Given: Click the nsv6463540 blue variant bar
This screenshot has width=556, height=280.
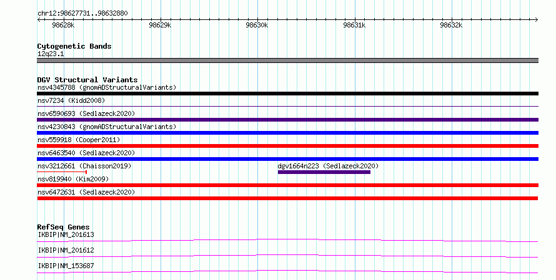Looking at the screenshot, I should pyautogui.click(x=287, y=159).
